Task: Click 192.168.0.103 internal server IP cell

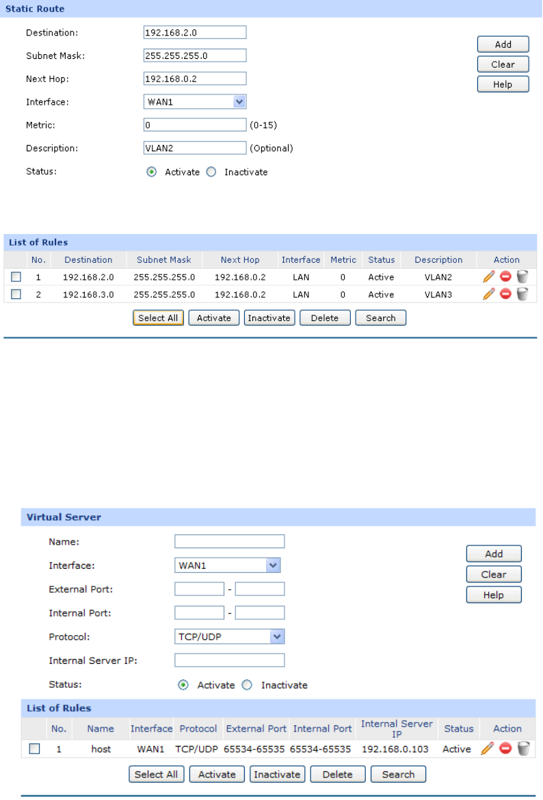Action: coord(395,749)
